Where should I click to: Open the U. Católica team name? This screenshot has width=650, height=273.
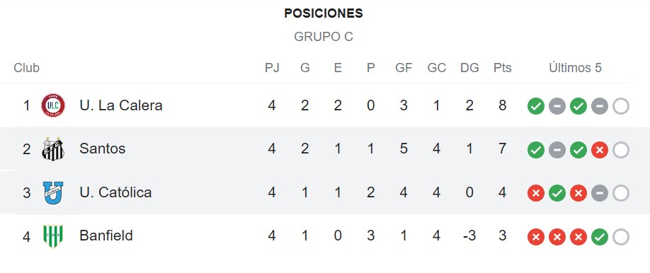pos(115,192)
